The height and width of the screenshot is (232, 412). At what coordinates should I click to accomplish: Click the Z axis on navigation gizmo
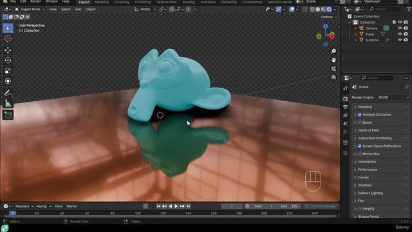coord(326,26)
